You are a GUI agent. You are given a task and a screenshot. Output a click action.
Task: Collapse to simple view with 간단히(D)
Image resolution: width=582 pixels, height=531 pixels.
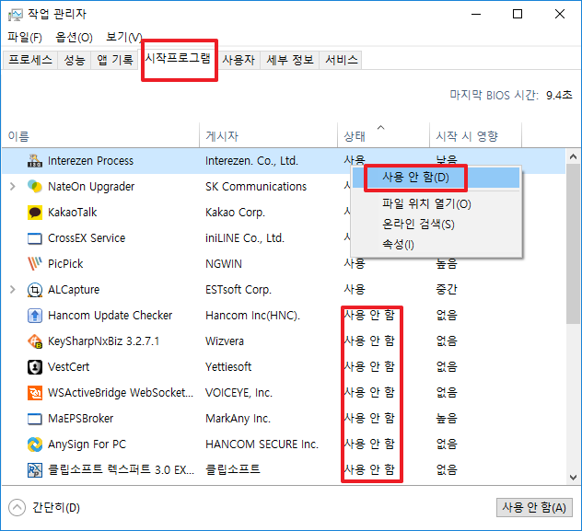[x=44, y=508]
